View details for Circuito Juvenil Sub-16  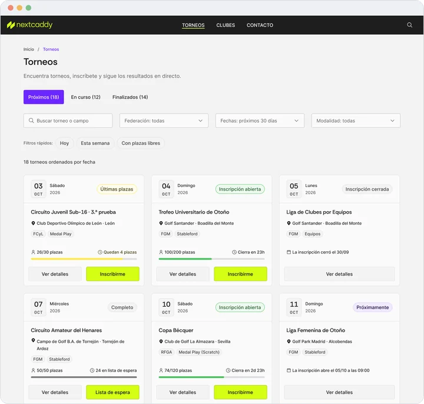click(55, 274)
